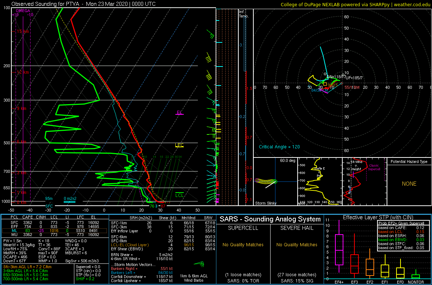Click 'Critical Angle = 120' text
Image resolution: width=432 pixels, height=285 pixels.
click(279, 147)
